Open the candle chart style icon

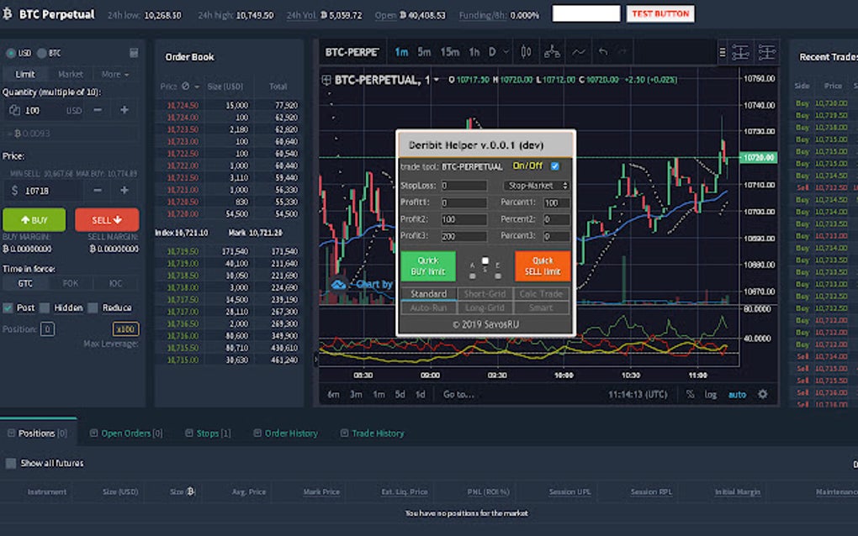[527, 51]
